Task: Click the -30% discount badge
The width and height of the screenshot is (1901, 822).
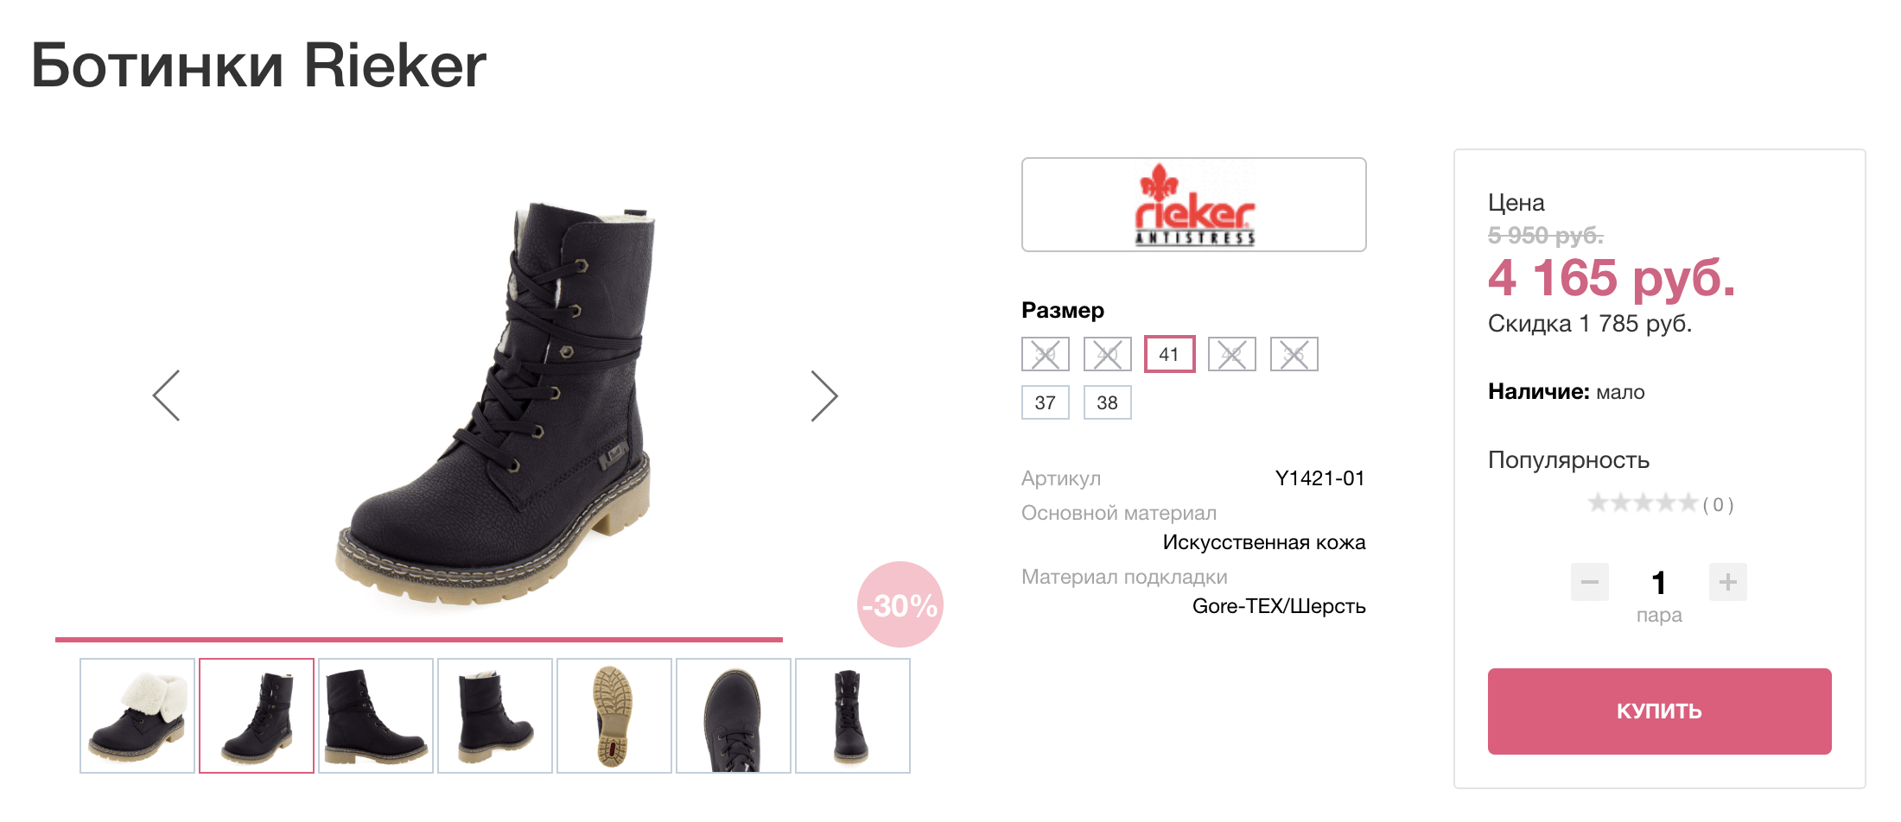Action: point(900,604)
